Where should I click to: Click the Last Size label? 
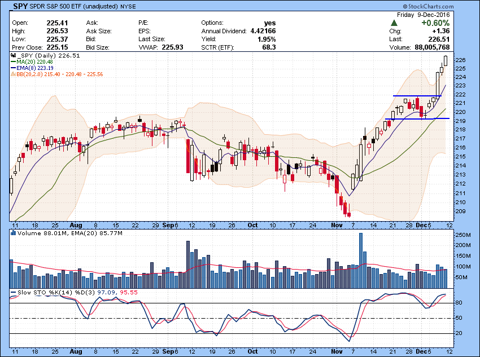(152, 39)
